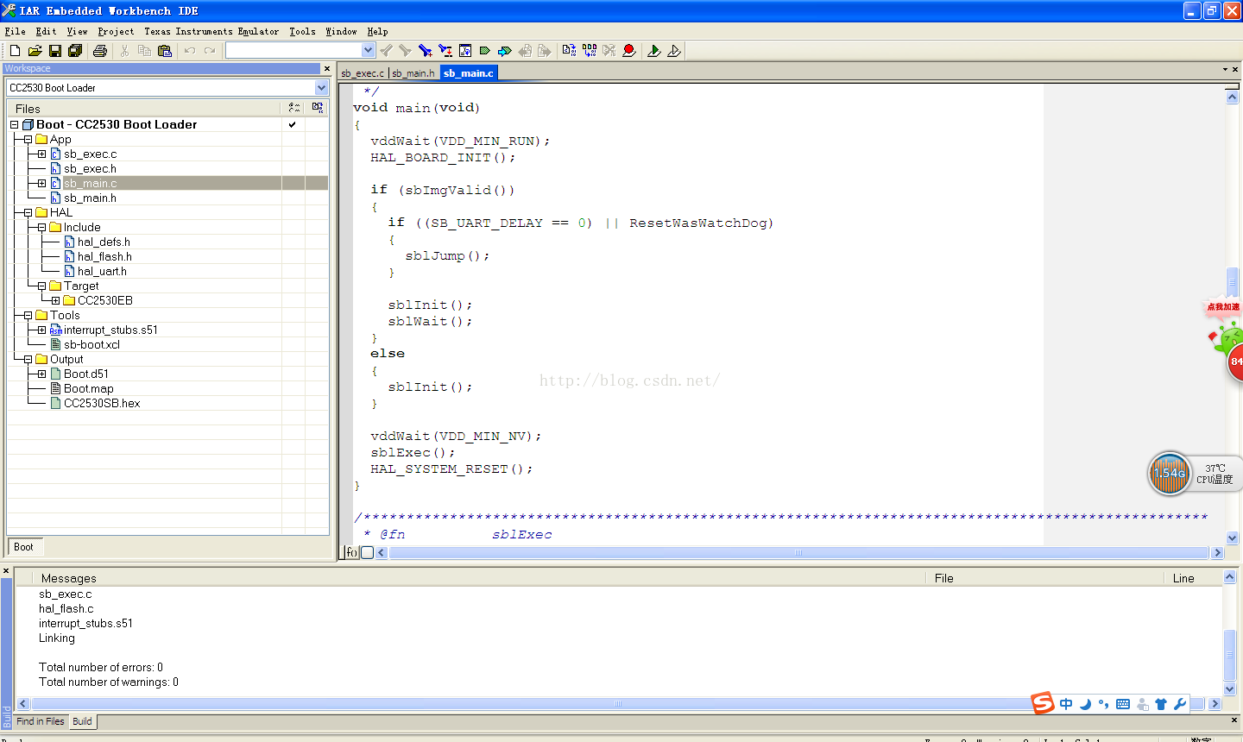
Task: Select the Build output tab
Action: pyautogui.click(x=82, y=721)
